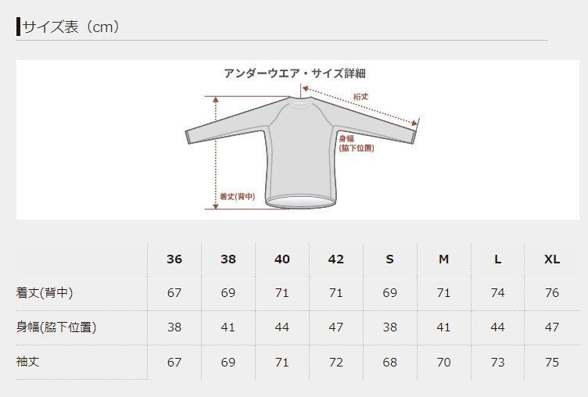Select the S size column header
The height and width of the screenshot is (397, 588).
click(x=389, y=259)
